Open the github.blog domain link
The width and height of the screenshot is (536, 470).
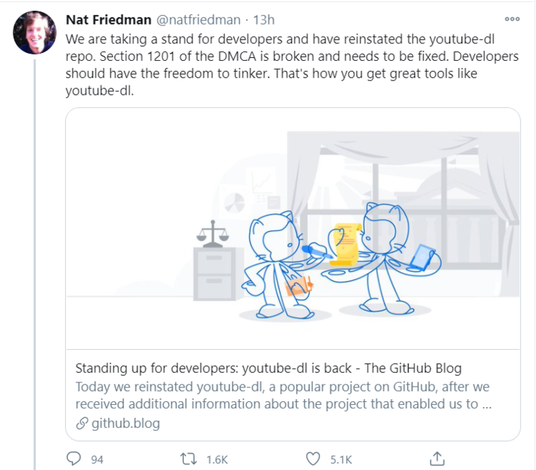click(125, 423)
